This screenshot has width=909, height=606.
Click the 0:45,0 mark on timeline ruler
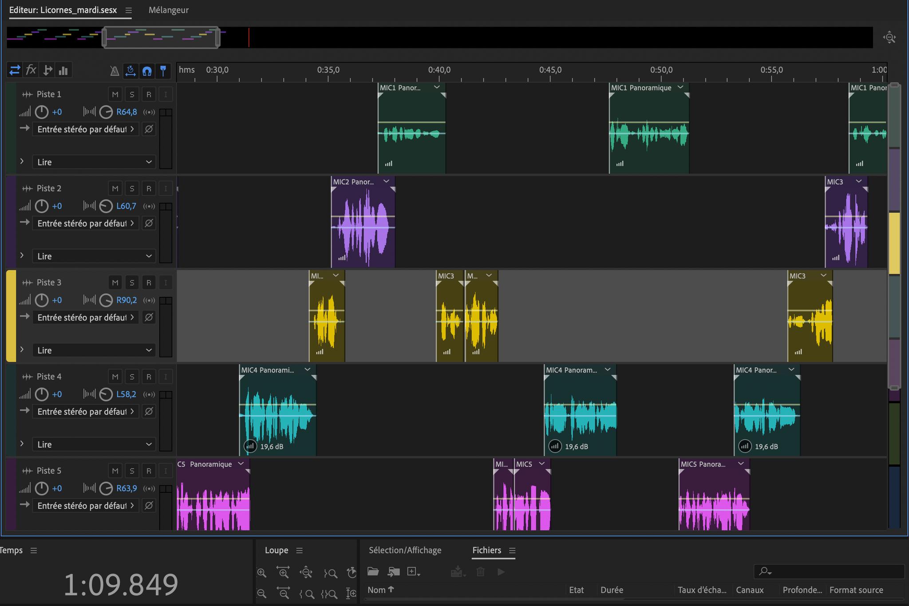pos(550,70)
